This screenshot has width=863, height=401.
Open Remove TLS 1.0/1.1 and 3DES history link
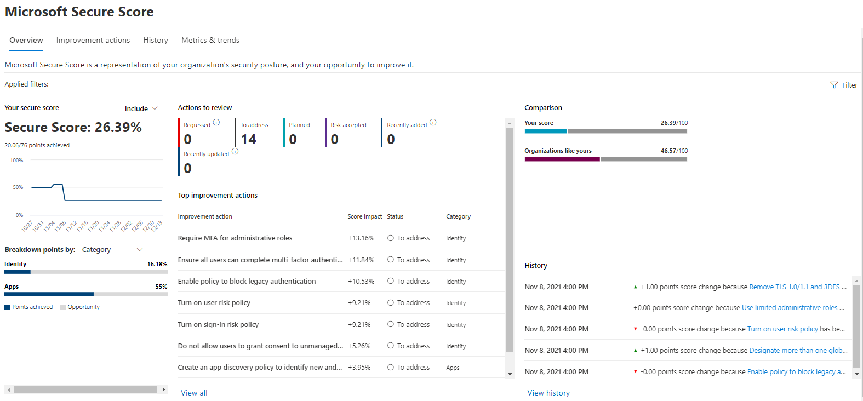click(794, 287)
